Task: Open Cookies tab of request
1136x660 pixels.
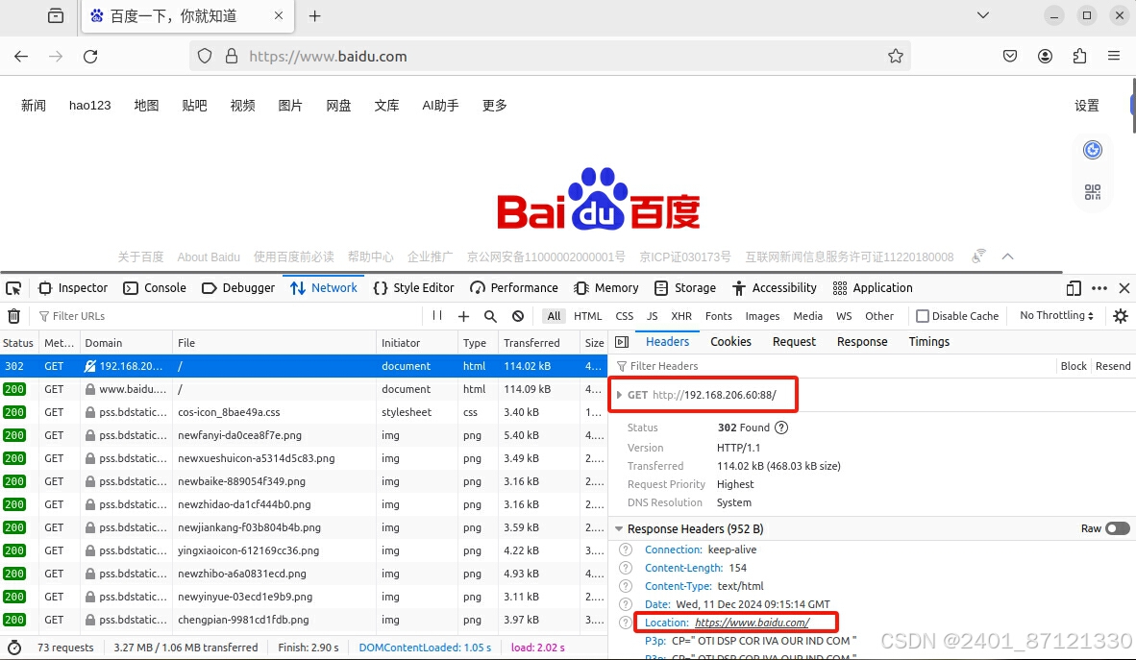Action: [x=730, y=342]
